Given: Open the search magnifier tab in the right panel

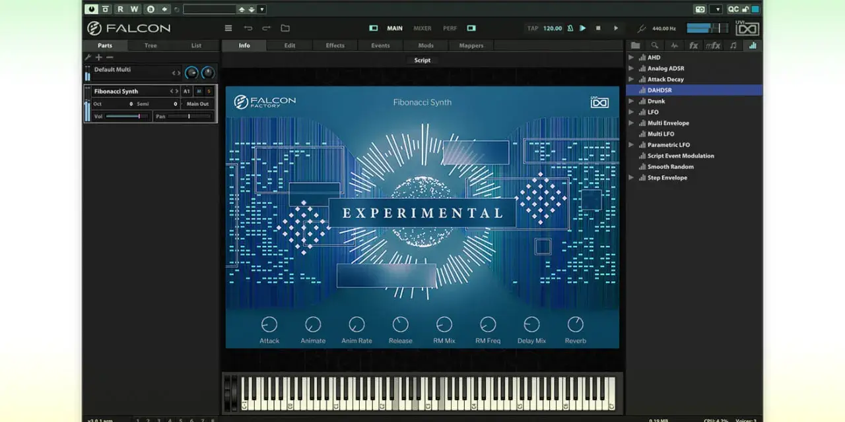Looking at the screenshot, I should click(x=654, y=45).
